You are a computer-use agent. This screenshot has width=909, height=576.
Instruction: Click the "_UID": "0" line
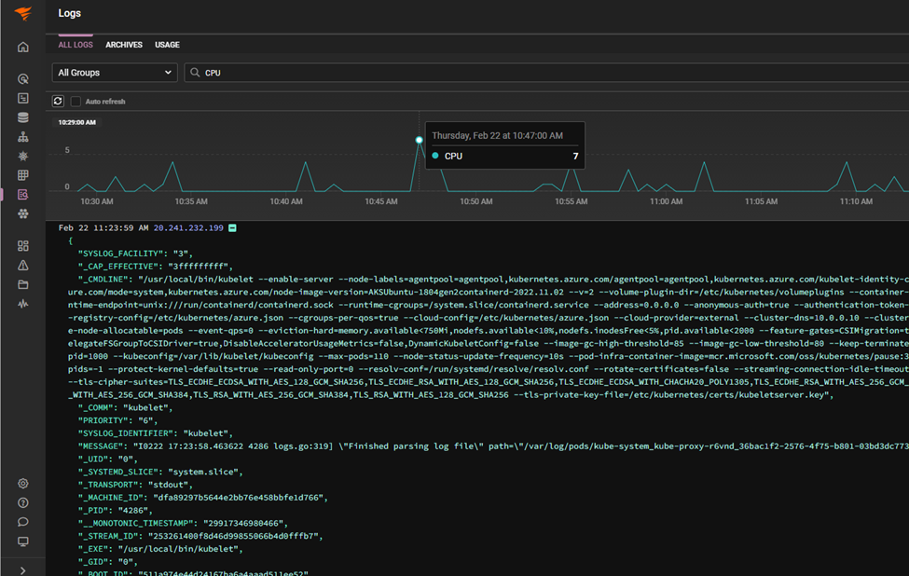pyautogui.click(x=108, y=459)
